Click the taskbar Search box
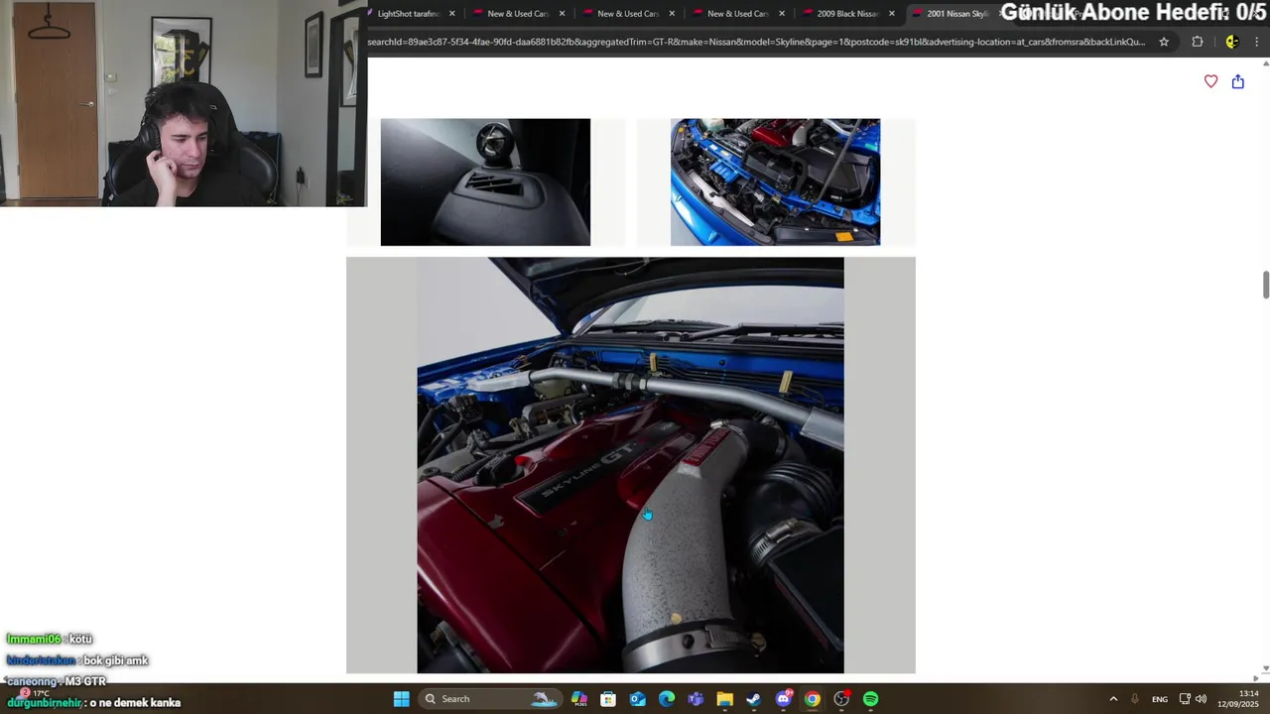 [488, 699]
